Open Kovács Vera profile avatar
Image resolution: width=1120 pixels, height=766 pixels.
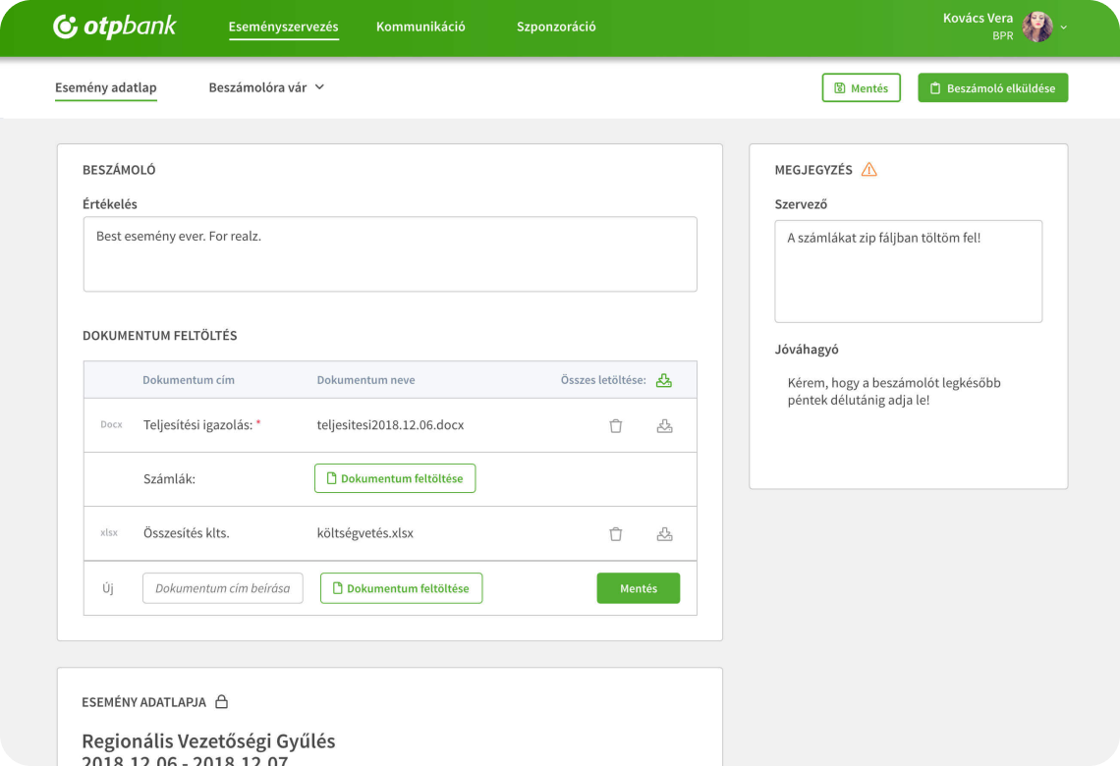point(1037,27)
